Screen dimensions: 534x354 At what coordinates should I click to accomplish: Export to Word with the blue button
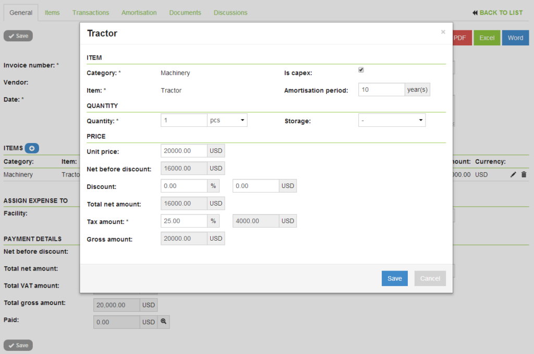[515, 38]
